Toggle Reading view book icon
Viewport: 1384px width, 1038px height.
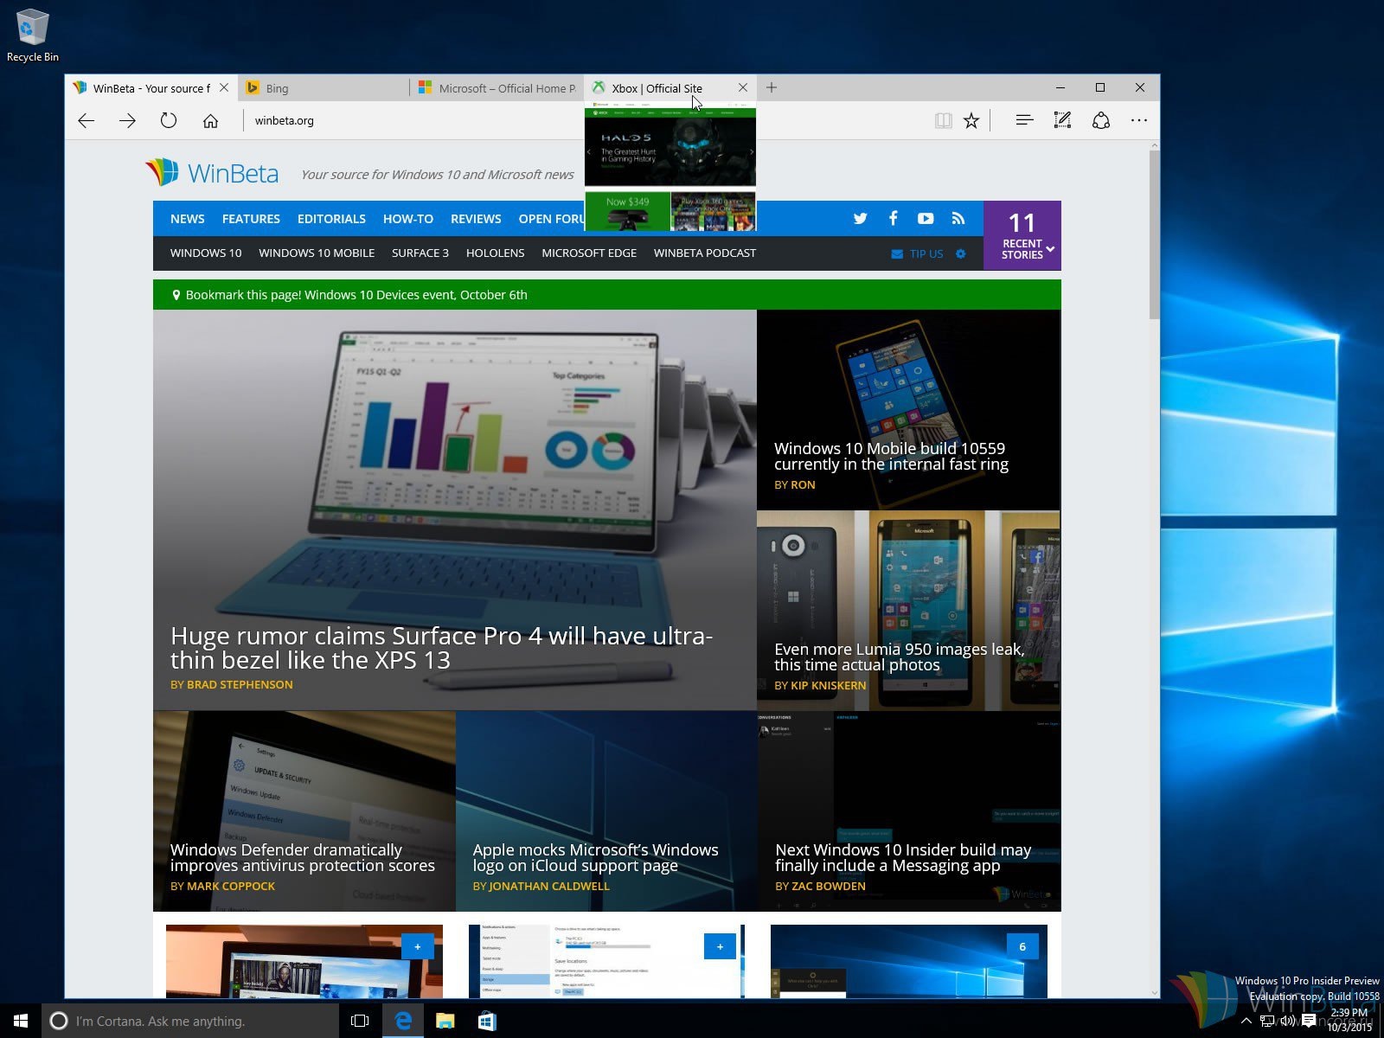click(944, 120)
